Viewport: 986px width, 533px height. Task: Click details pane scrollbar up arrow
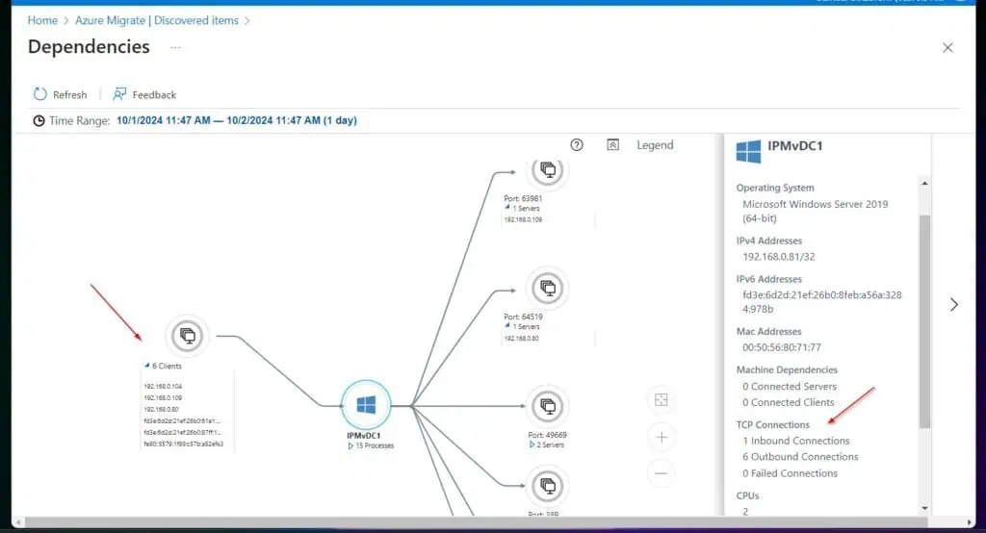pos(924,183)
